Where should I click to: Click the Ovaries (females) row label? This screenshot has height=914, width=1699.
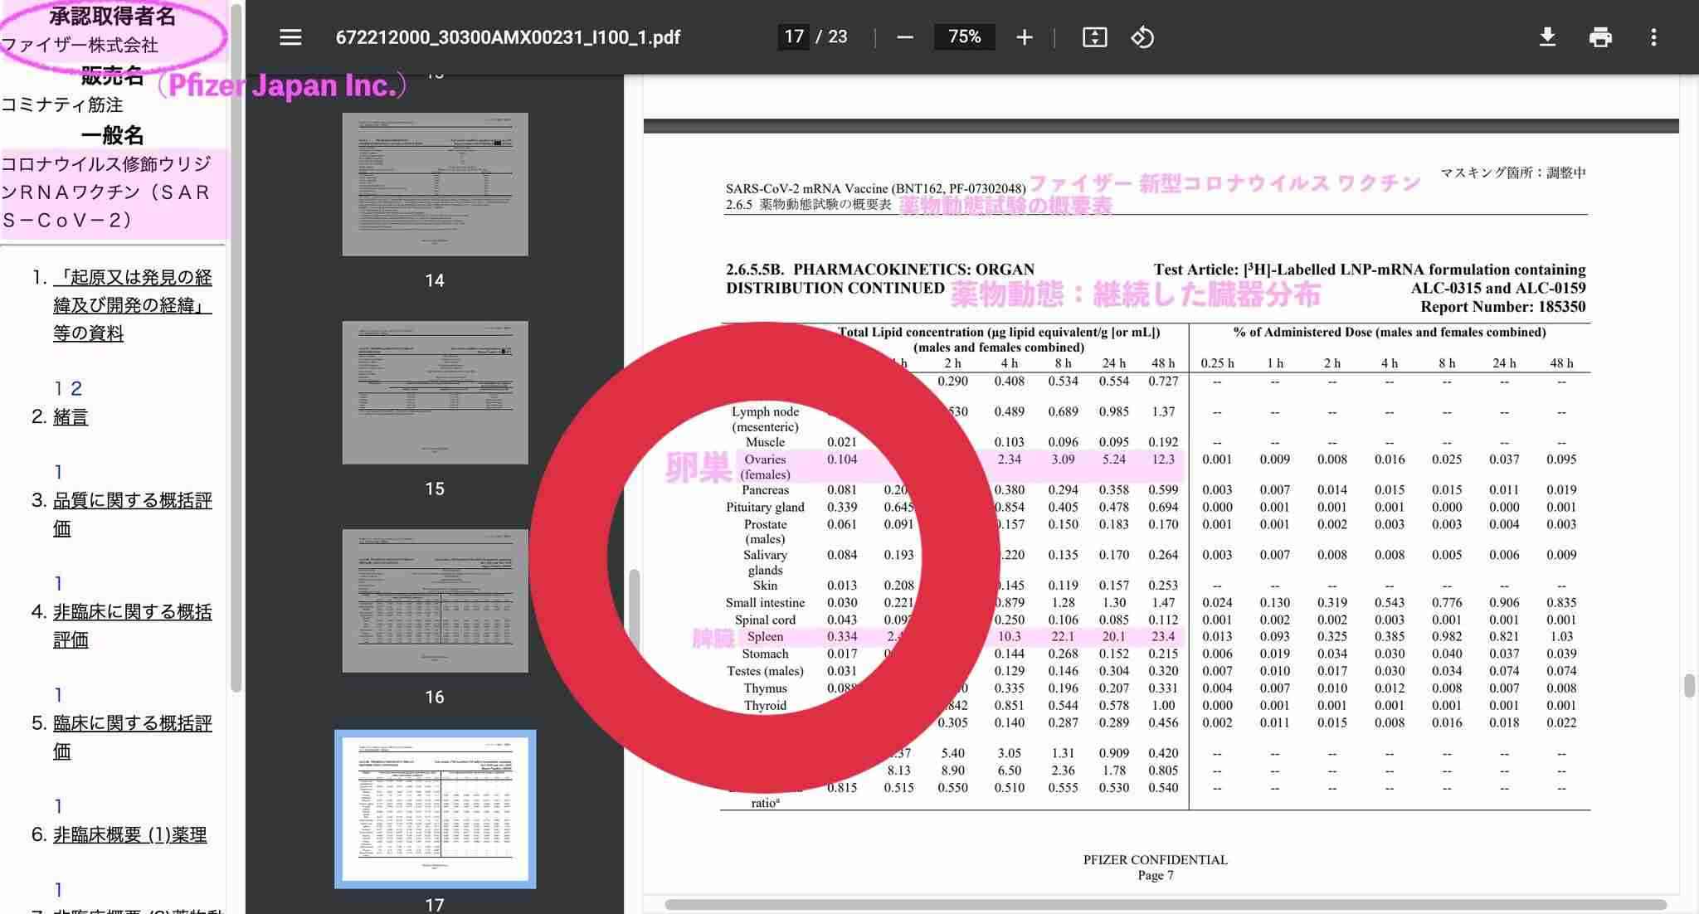tap(765, 467)
